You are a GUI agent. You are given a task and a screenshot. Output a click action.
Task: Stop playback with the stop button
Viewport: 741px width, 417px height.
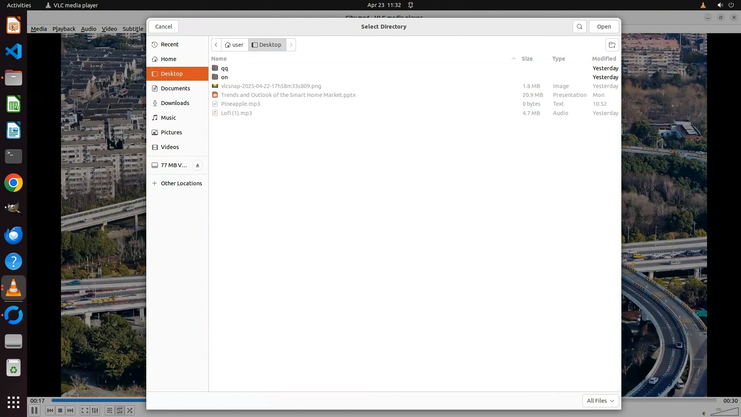click(x=60, y=410)
